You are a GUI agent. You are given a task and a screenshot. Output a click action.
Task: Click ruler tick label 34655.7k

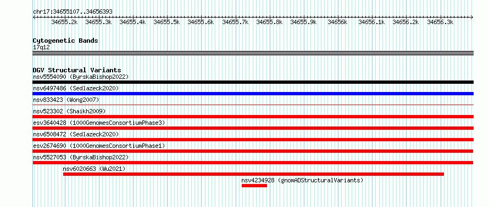pos(235,22)
